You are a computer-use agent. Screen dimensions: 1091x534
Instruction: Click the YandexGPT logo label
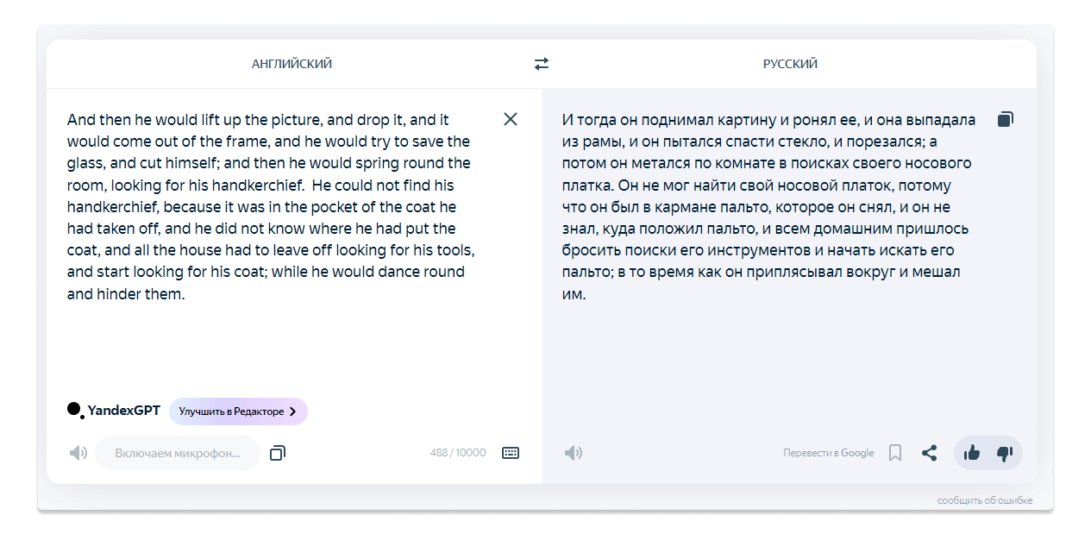pyautogui.click(x=114, y=411)
